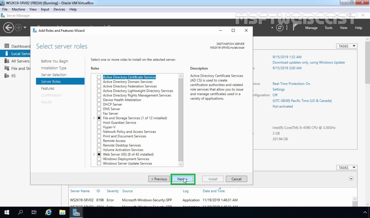Image resolution: width=370 pixels, height=218 pixels.
Task: Click the Next button in wizard
Action: [183, 179]
